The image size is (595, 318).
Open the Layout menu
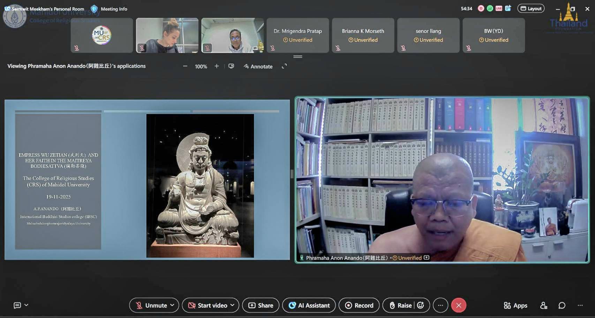coord(531,8)
